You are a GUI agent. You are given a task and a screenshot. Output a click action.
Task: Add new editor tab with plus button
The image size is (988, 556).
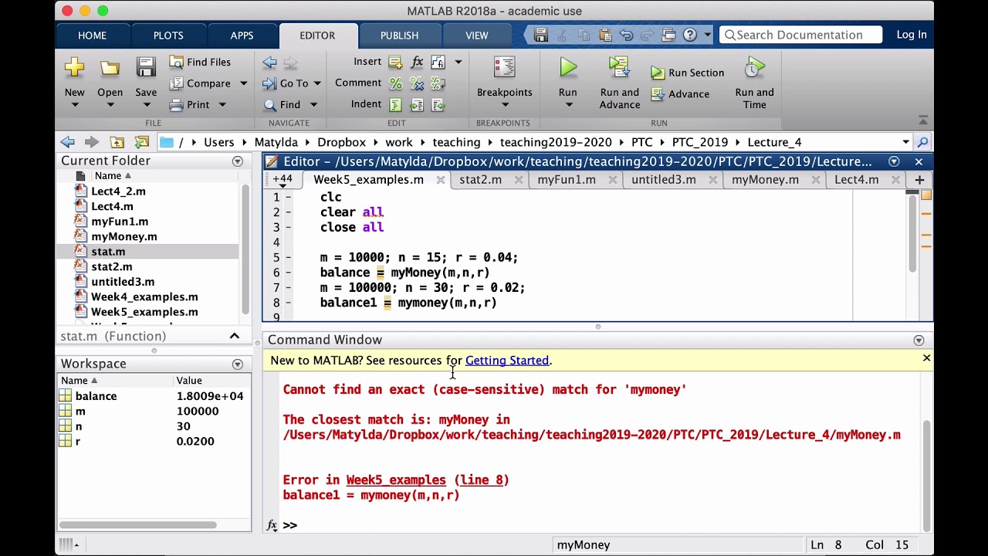(x=919, y=179)
